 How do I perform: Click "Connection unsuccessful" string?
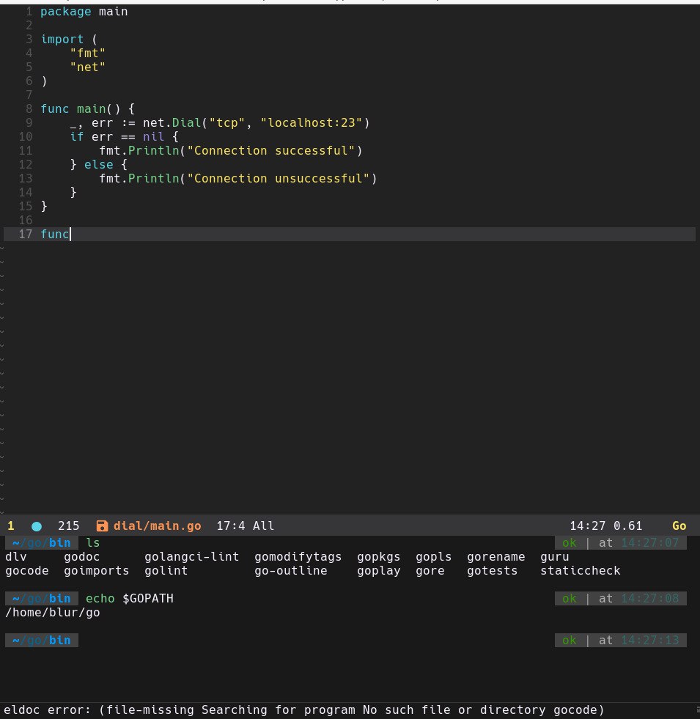(279, 178)
